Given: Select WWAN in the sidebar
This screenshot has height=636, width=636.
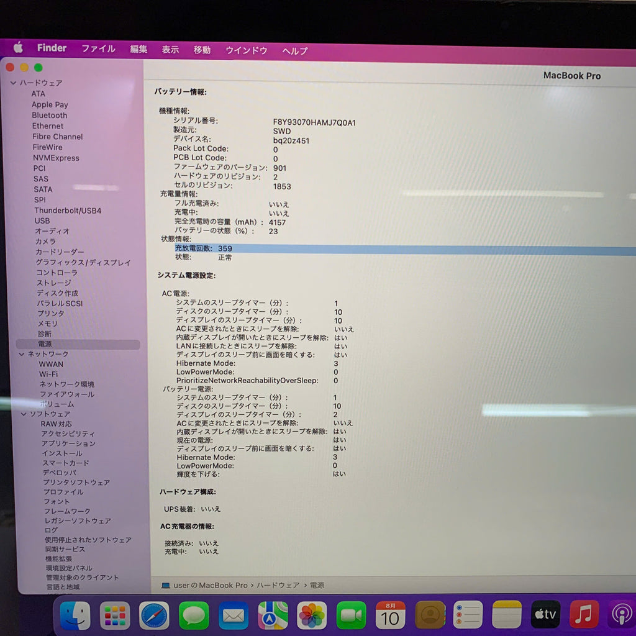Looking at the screenshot, I should tap(51, 364).
